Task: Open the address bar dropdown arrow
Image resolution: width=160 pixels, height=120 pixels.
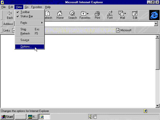Action: pos(156,24)
